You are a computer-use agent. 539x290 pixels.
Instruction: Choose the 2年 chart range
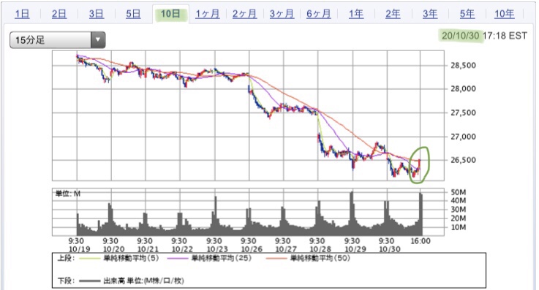393,14
